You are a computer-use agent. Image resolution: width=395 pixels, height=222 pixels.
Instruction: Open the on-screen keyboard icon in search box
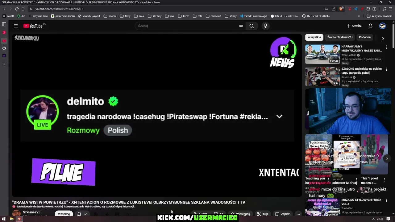coord(241,26)
